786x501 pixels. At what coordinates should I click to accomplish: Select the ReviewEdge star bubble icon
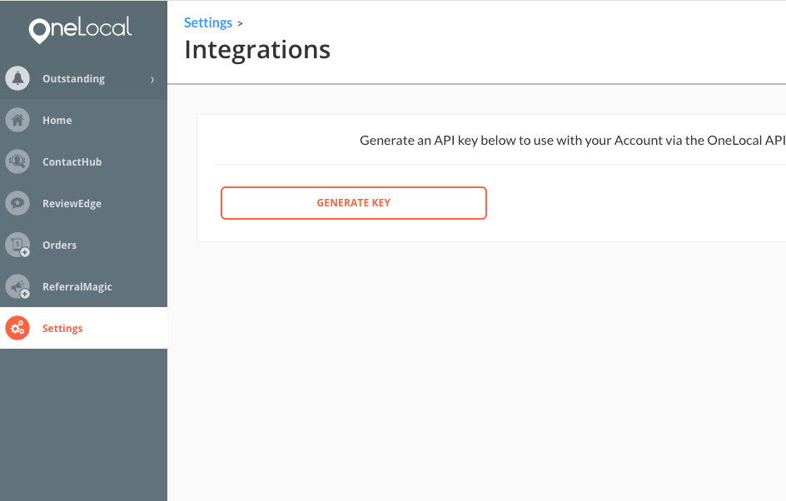pyautogui.click(x=17, y=203)
